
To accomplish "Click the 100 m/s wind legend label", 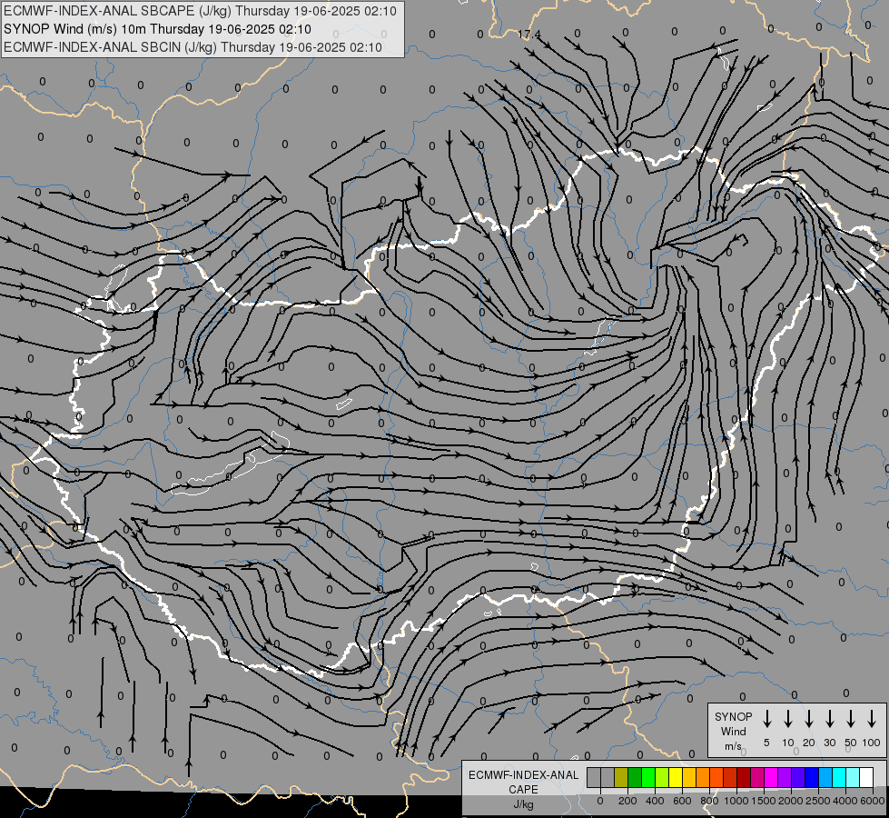I will (x=872, y=743).
